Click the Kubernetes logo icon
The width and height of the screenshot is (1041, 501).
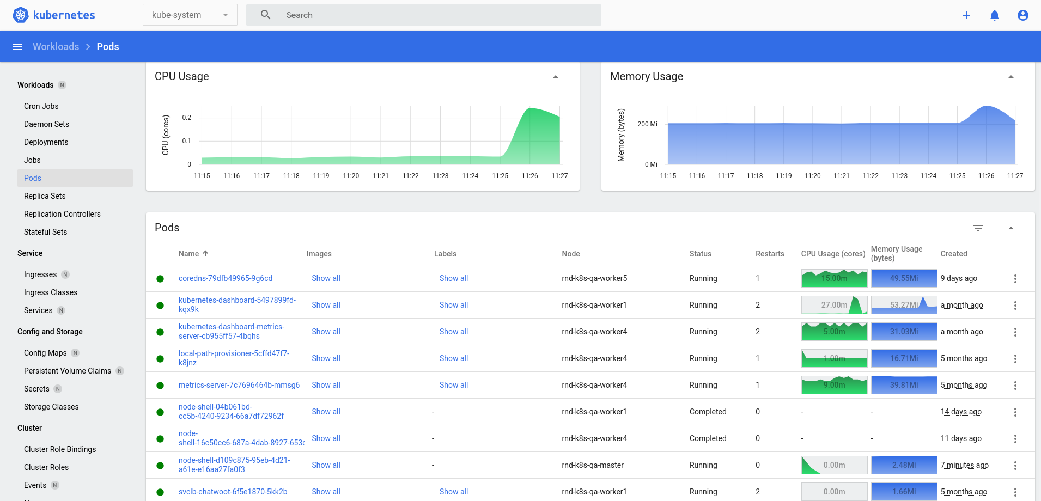pos(20,15)
